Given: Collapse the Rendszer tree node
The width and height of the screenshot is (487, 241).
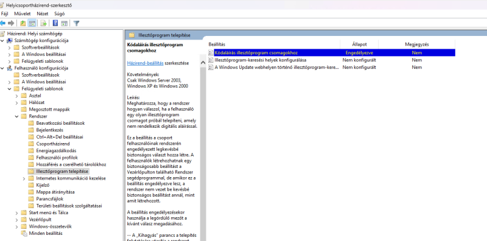Looking at the screenshot, I should coord(17,116).
